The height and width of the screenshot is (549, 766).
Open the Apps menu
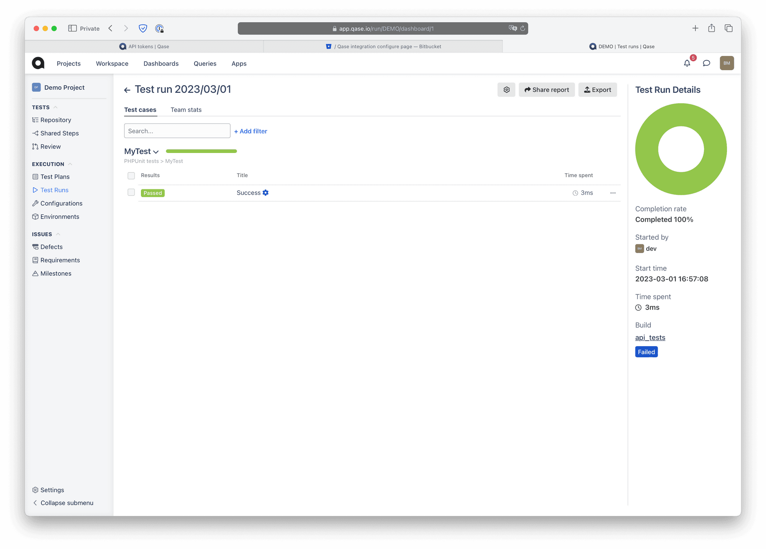(239, 64)
